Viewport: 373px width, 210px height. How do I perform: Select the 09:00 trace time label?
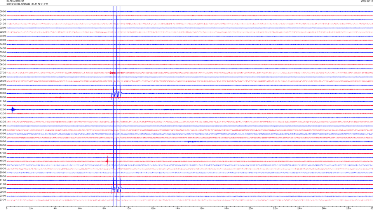3,85
